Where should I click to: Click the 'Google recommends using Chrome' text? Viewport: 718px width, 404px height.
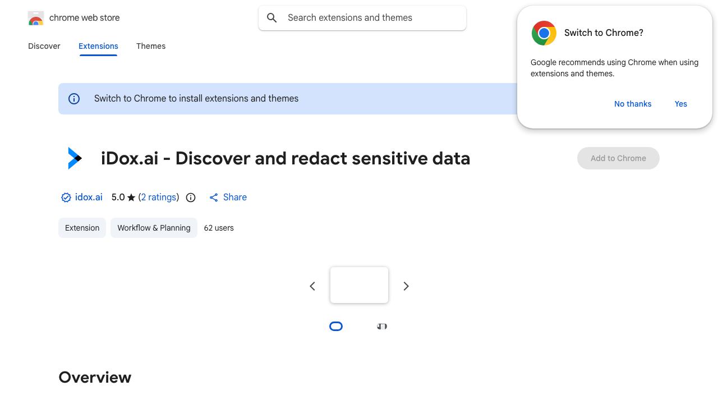click(614, 68)
